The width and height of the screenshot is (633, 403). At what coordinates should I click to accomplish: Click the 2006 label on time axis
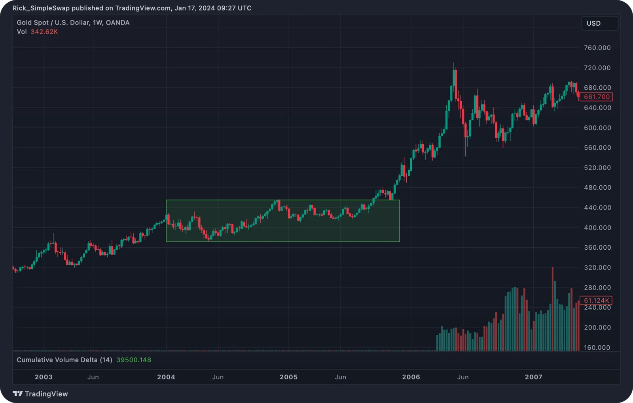click(411, 377)
